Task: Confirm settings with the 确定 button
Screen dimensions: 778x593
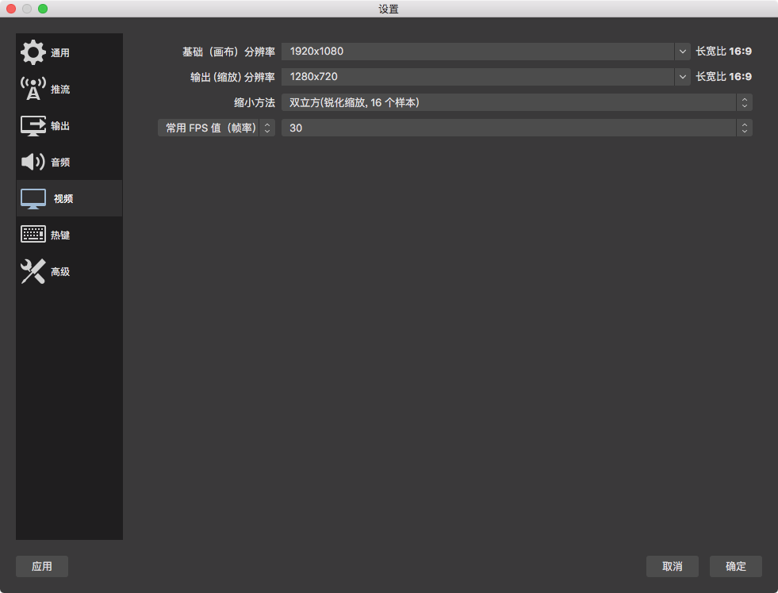Action: point(735,566)
